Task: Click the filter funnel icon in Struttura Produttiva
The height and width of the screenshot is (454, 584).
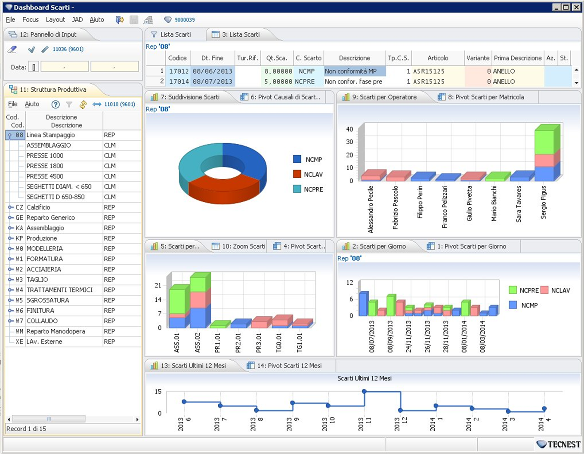Action: pyautogui.click(x=69, y=104)
